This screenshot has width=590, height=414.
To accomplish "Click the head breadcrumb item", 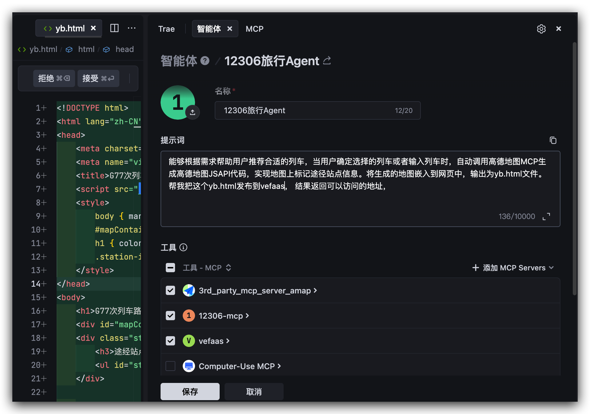I will [x=125, y=49].
